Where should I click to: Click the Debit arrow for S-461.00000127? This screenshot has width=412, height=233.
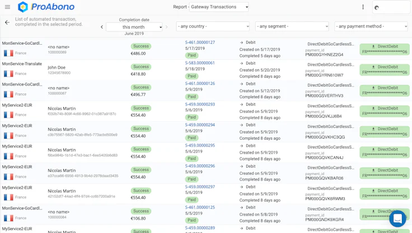coord(241,42)
